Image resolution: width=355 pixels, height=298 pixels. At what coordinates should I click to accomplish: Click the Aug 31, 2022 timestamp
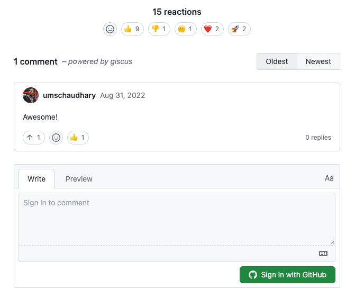click(123, 95)
